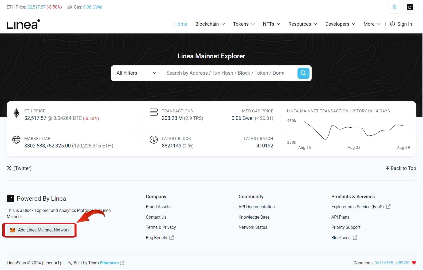Expand the Tokens menu
This screenshot has width=423, height=270.
(244, 24)
